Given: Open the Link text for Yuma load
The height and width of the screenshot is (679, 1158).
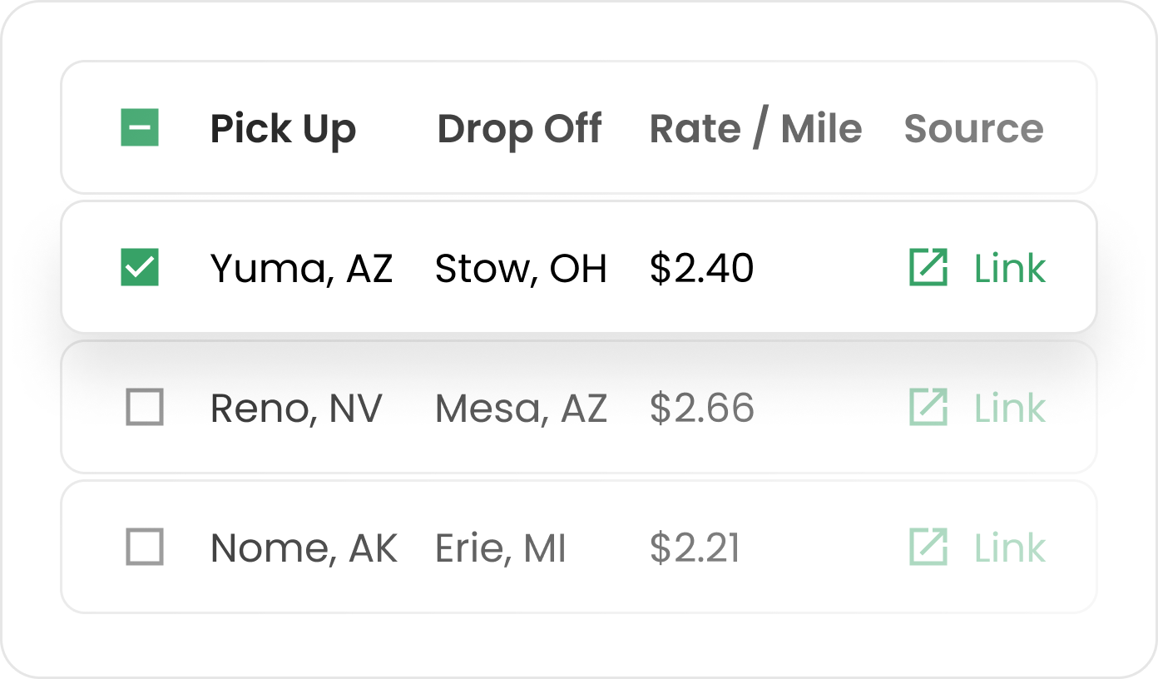Looking at the screenshot, I should (1009, 268).
